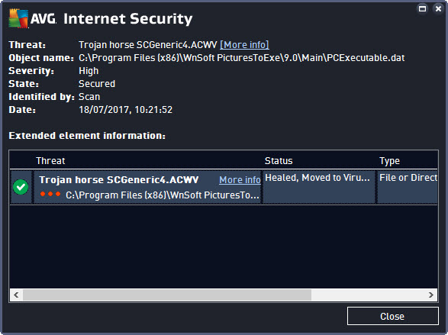The image size is (448, 335).
Task: Open More info link in threat row
Action: click(240, 180)
